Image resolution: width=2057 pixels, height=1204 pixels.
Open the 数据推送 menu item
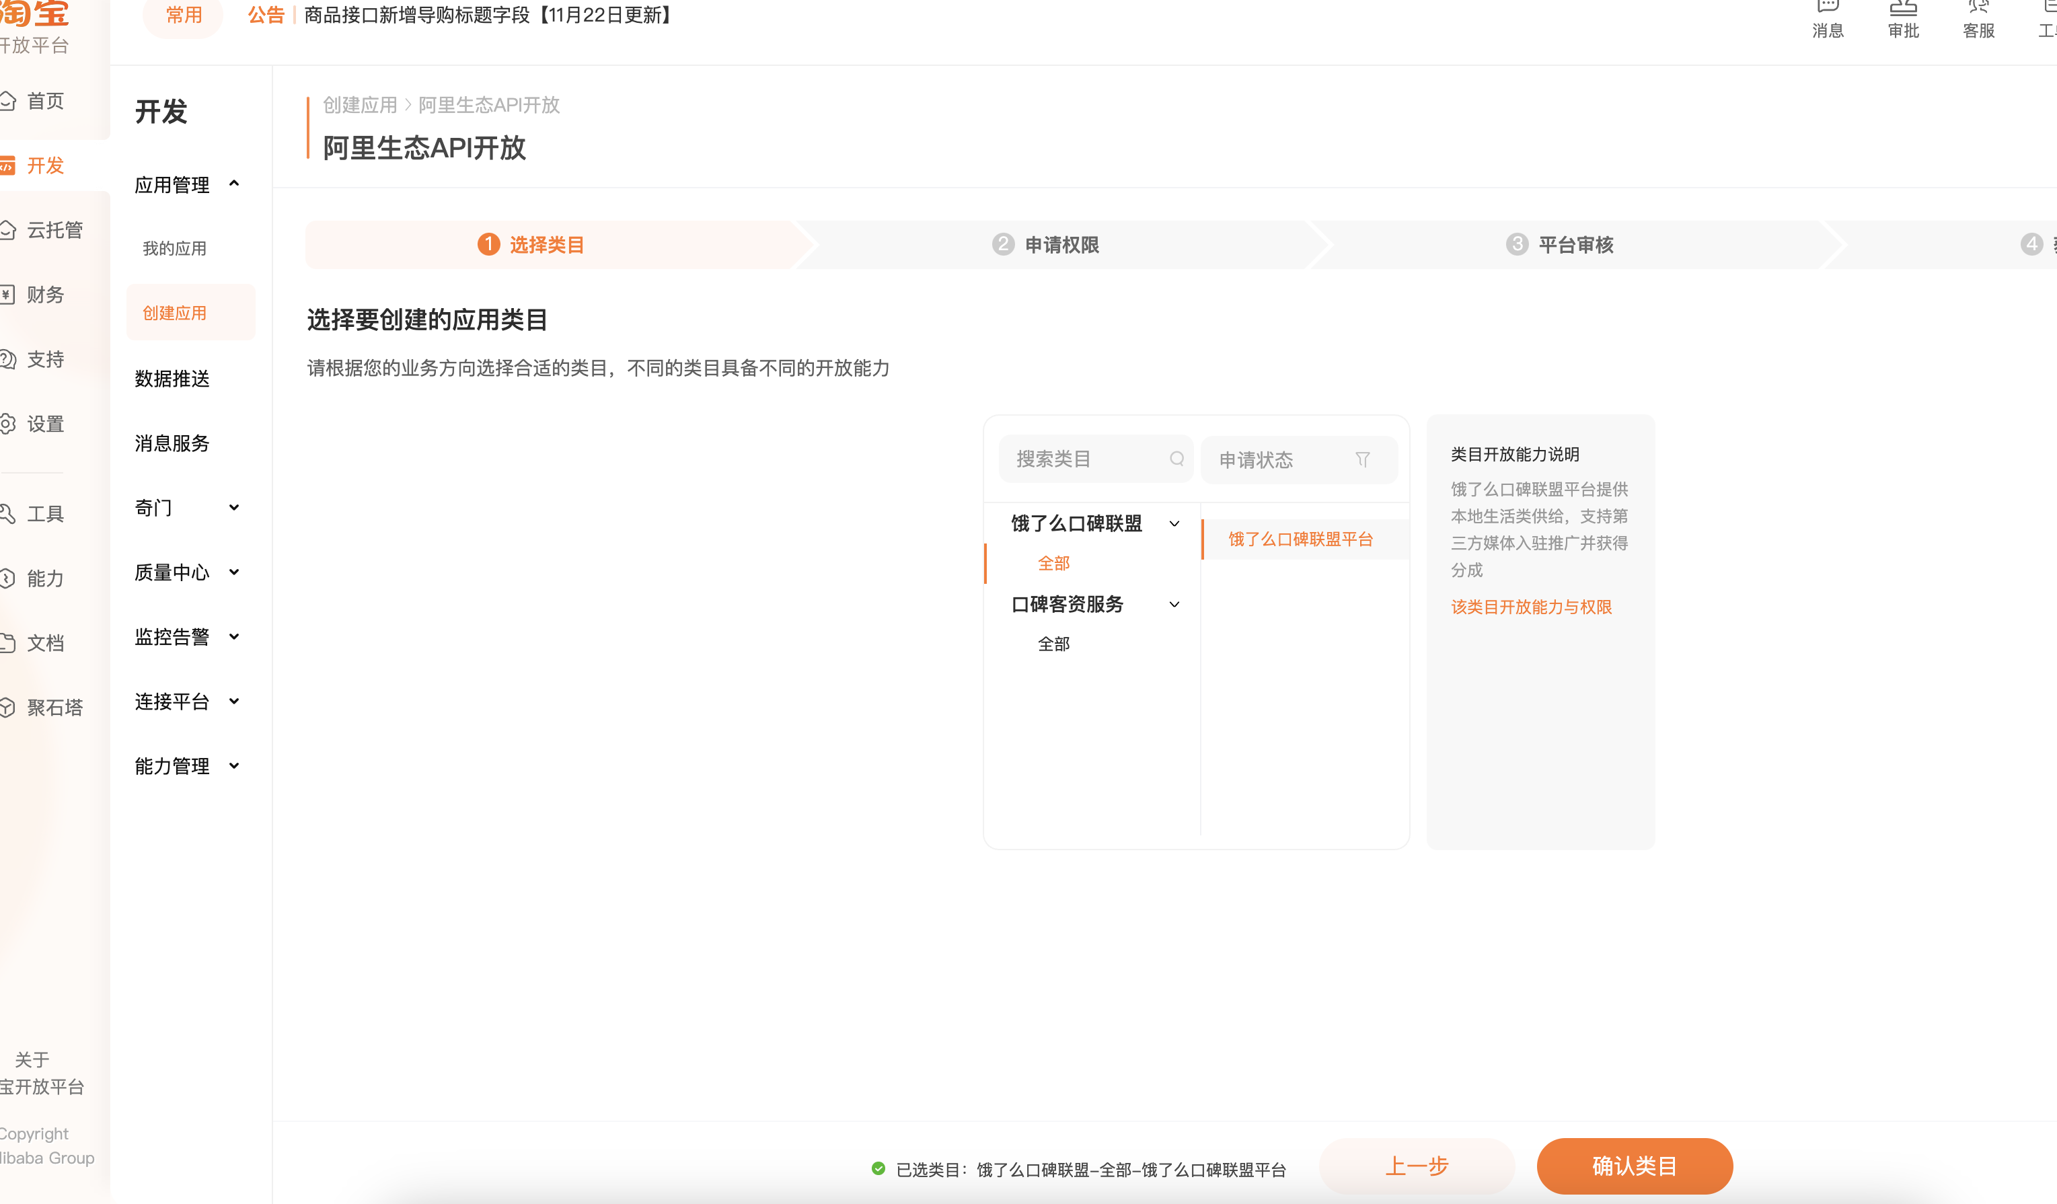click(172, 379)
